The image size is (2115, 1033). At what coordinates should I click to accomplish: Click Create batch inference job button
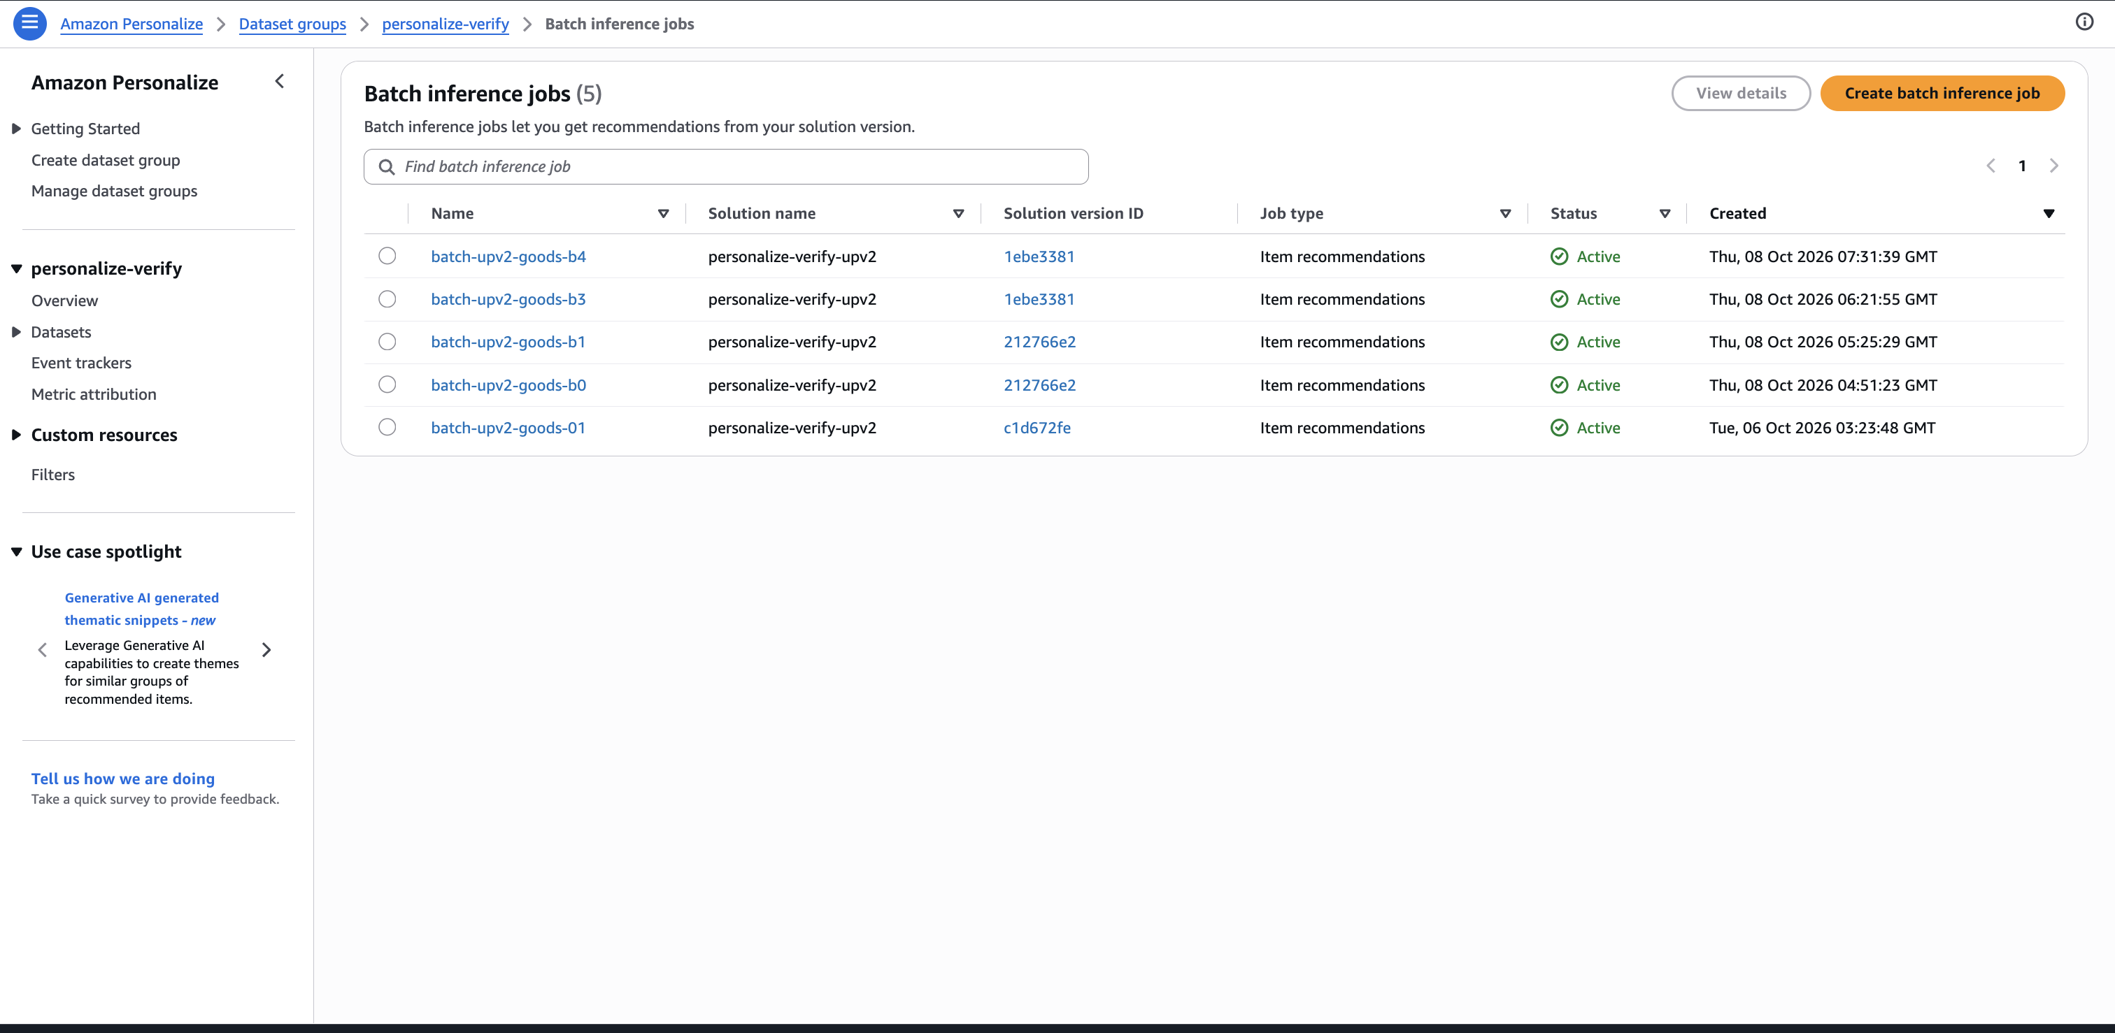pos(1942,94)
